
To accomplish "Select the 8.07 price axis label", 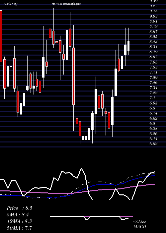I will [x=153, y=57].
